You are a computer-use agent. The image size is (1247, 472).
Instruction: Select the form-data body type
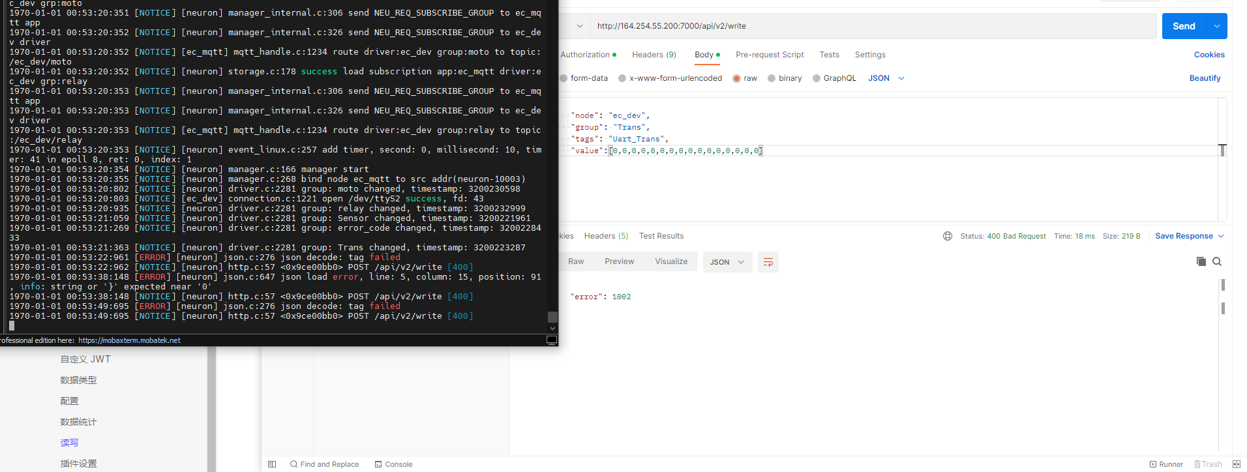[584, 78]
